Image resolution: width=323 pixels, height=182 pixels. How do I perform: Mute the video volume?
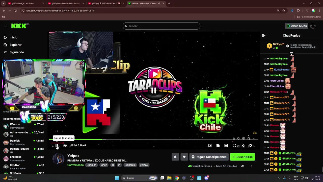click(x=65, y=145)
